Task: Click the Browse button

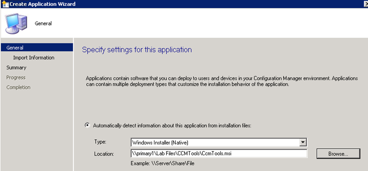Action: (338, 154)
